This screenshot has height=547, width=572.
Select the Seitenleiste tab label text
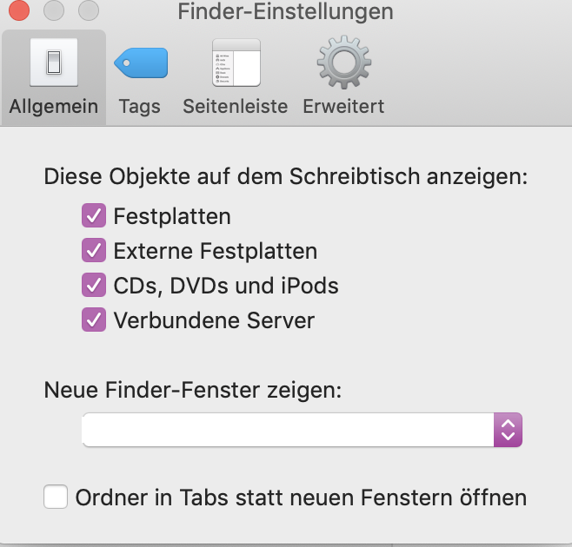[235, 108]
